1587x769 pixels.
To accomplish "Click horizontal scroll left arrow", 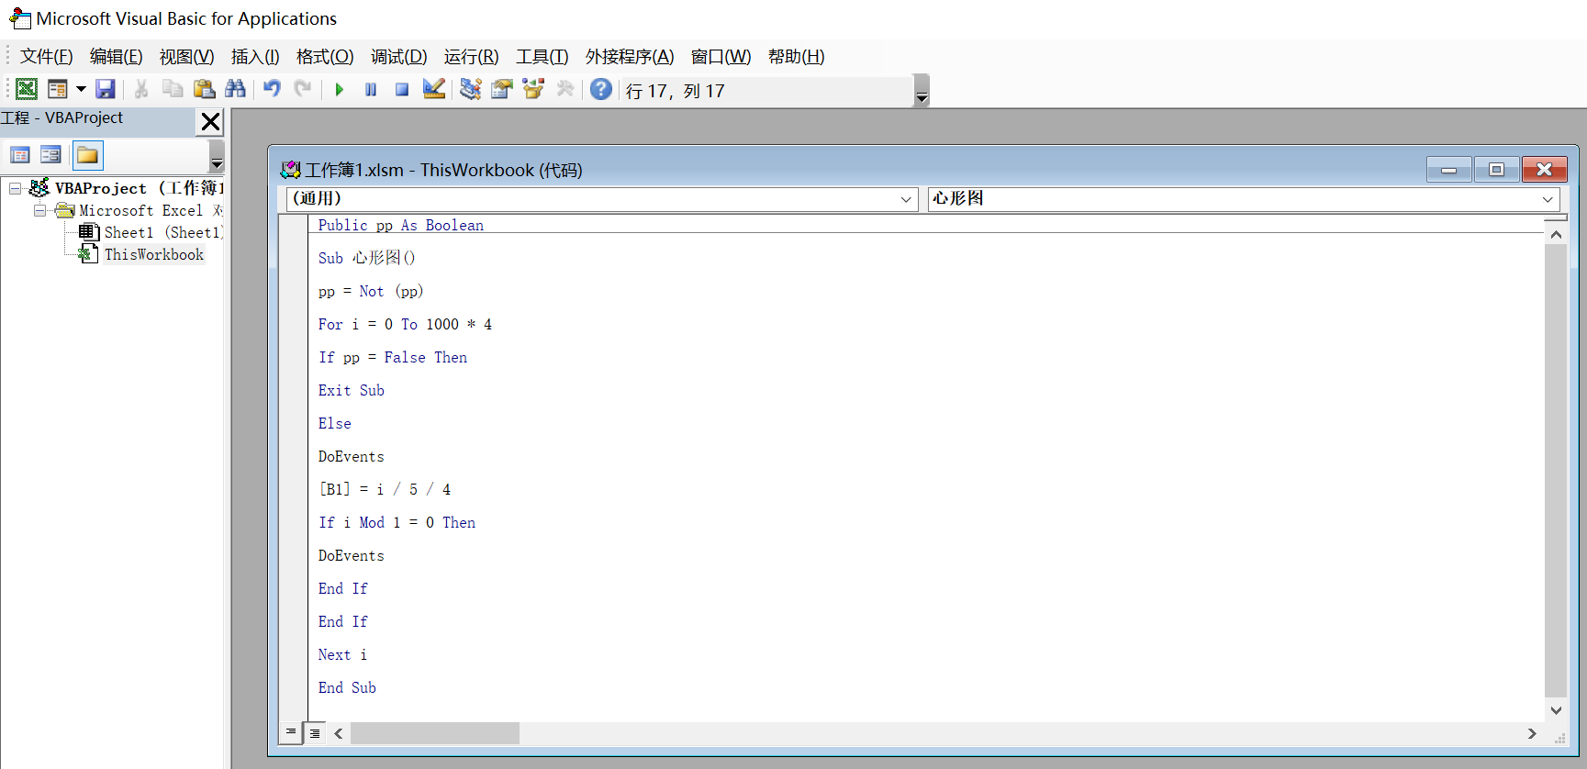I will [x=339, y=733].
